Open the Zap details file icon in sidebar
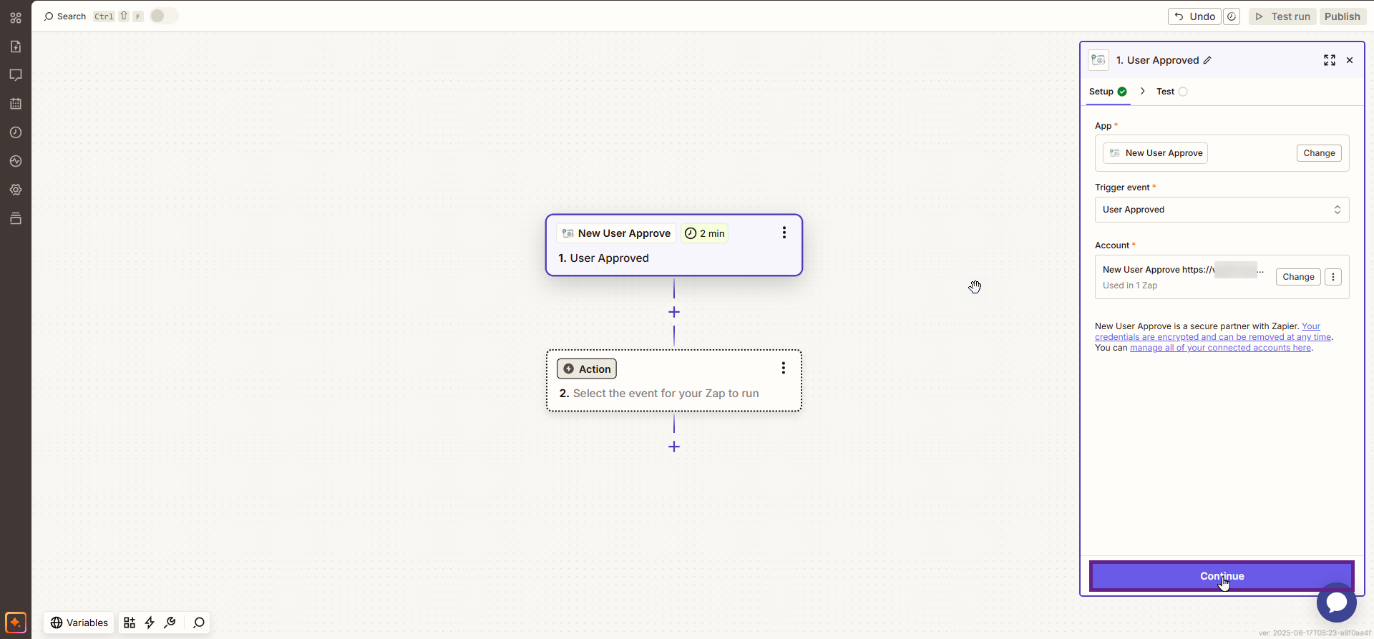 [x=16, y=47]
